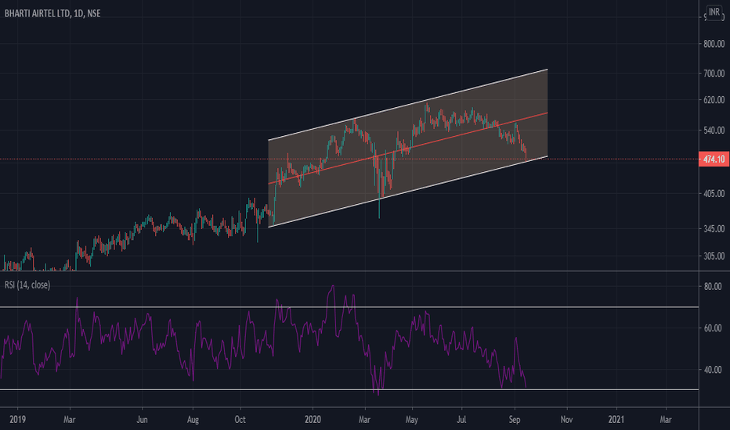Click the 40.00 RSI axis label
The width and height of the screenshot is (730, 430).
(x=713, y=370)
